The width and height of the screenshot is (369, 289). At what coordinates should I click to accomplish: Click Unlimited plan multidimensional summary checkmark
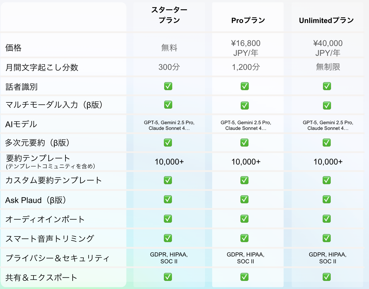click(x=327, y=143)
